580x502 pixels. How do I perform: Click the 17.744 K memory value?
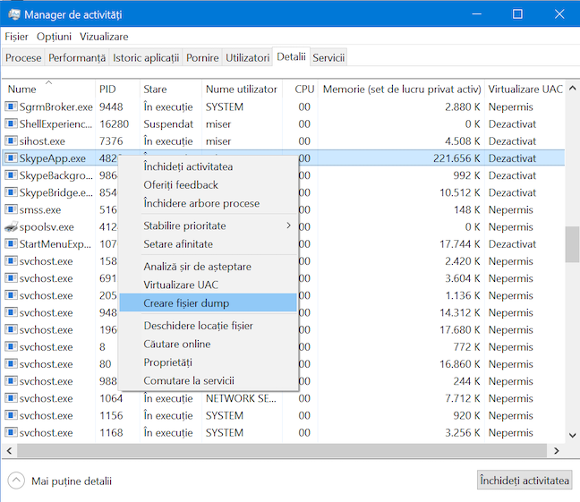460,244
